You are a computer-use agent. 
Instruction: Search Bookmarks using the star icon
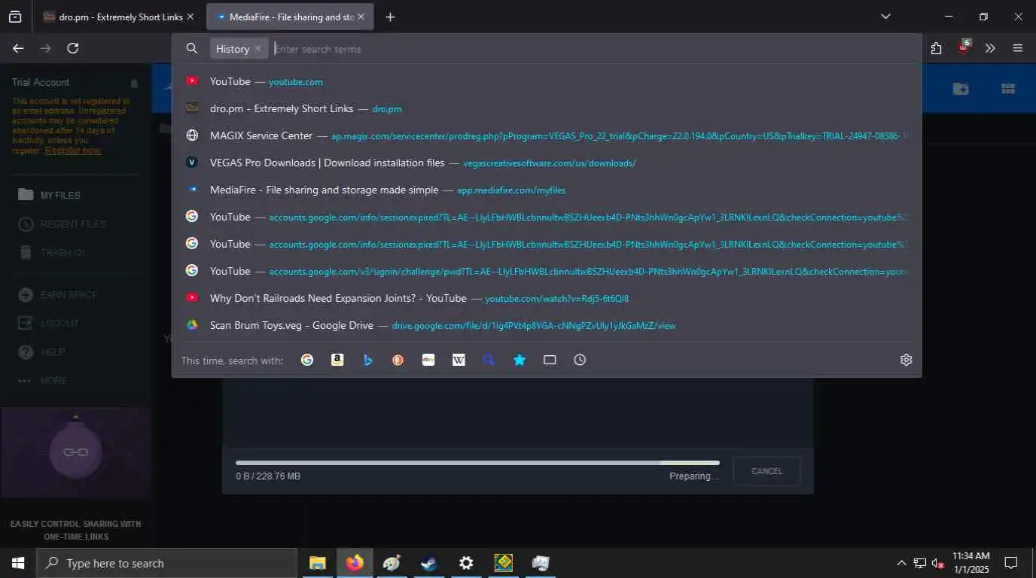click(x=520, y=360)
